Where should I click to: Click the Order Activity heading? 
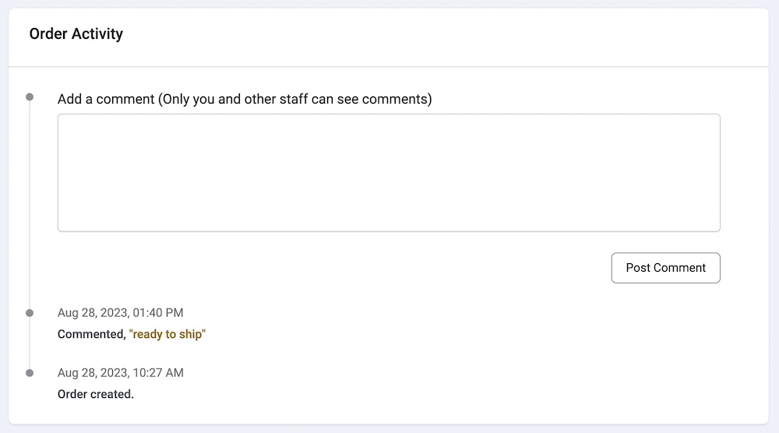pos(76,34)
